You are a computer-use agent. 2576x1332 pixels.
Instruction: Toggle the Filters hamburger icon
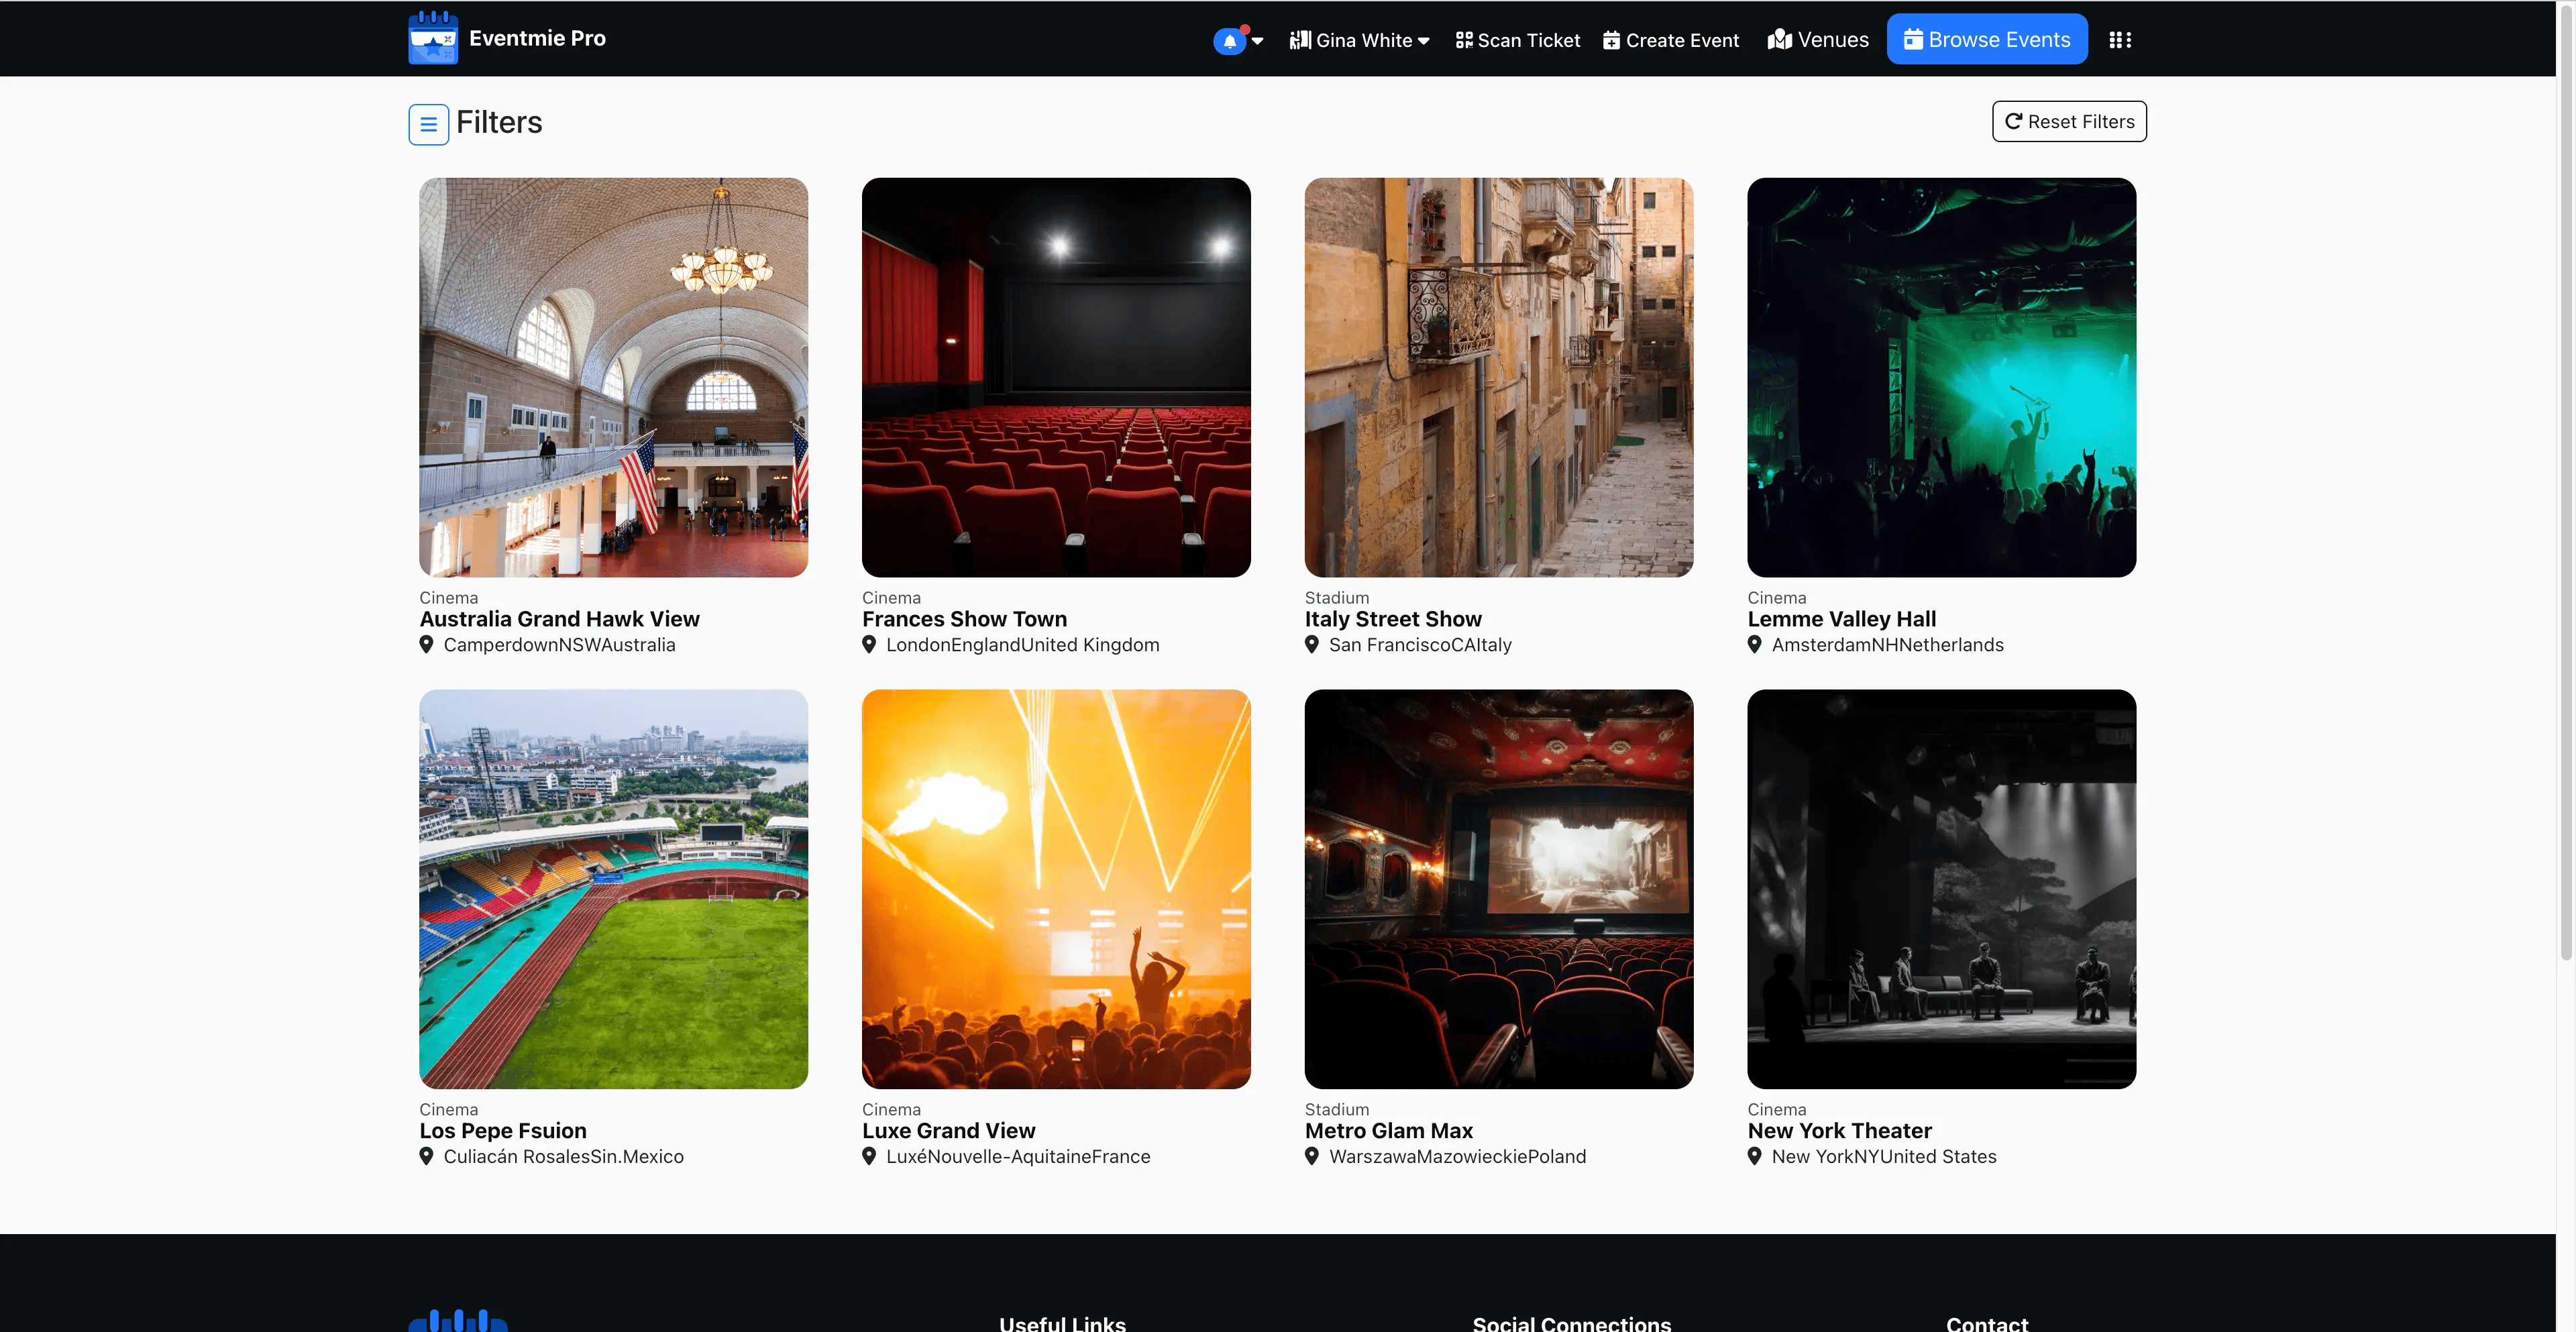pos(428,124)
